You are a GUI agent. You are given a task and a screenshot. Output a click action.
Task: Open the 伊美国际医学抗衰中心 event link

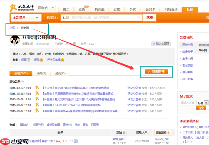pyautogui.click(x=77, y=94)
